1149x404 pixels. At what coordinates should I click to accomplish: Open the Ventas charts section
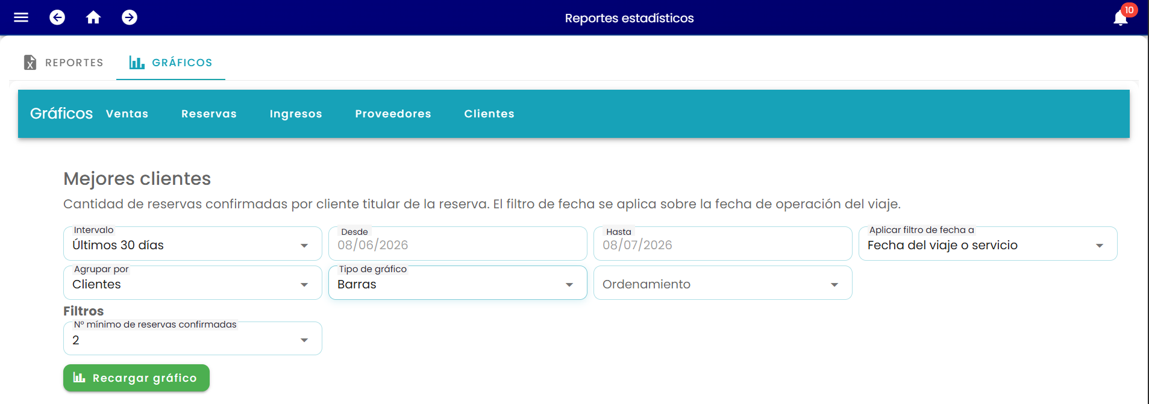point(127,114)
